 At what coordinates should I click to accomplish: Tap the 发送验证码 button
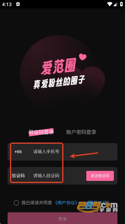[100, 176]
